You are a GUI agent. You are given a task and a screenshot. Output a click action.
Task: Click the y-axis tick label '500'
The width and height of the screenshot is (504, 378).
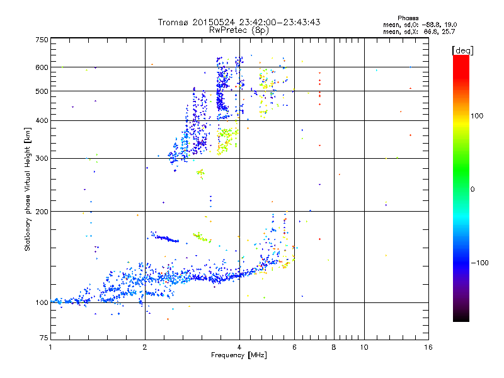pyautogui.click(x=42, y=91)
